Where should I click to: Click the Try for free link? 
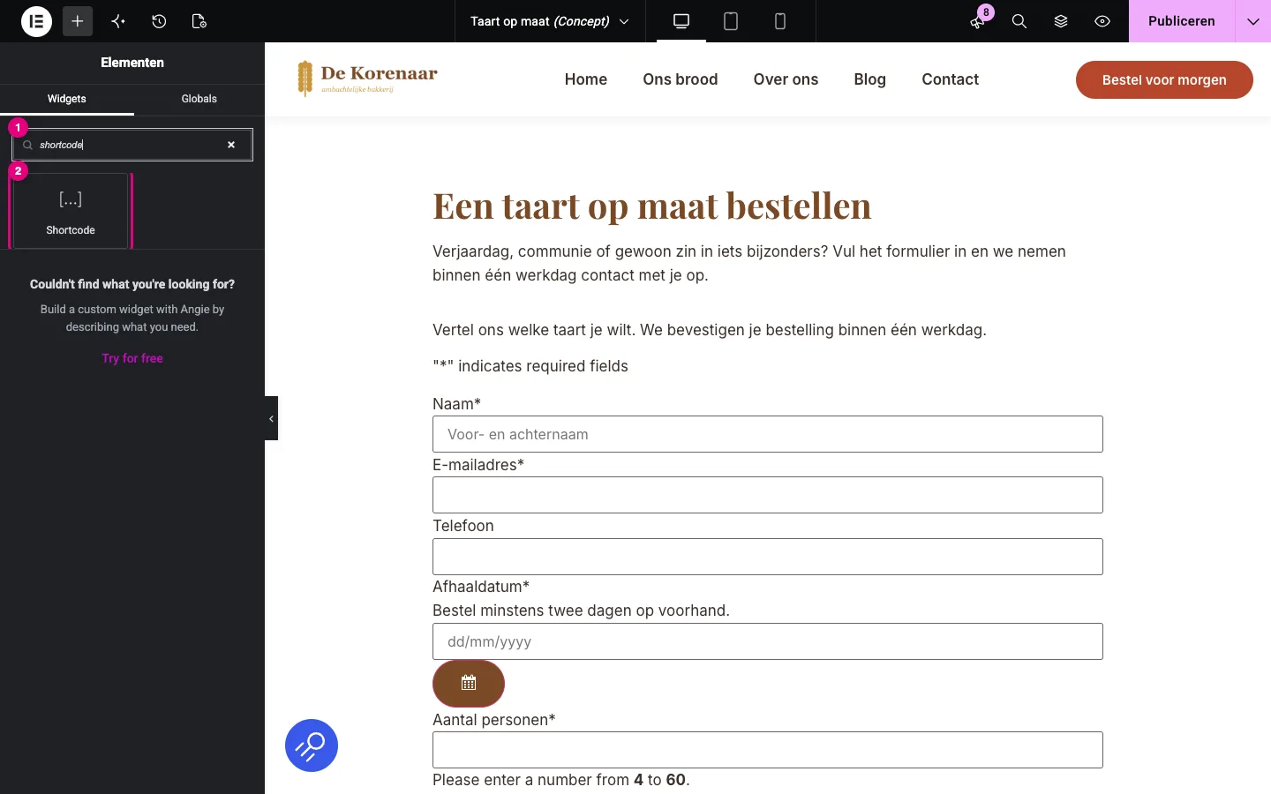(132, 358)
